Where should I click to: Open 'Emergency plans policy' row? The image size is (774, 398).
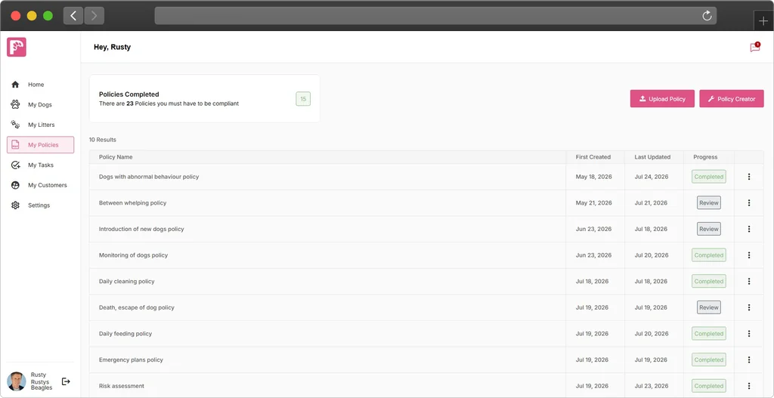(x=426, y=359)
